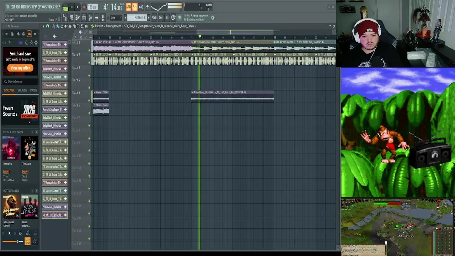Click the 130 tempo display
The height and width of the screenshot is (256, 455).
(x=92, y=7)
